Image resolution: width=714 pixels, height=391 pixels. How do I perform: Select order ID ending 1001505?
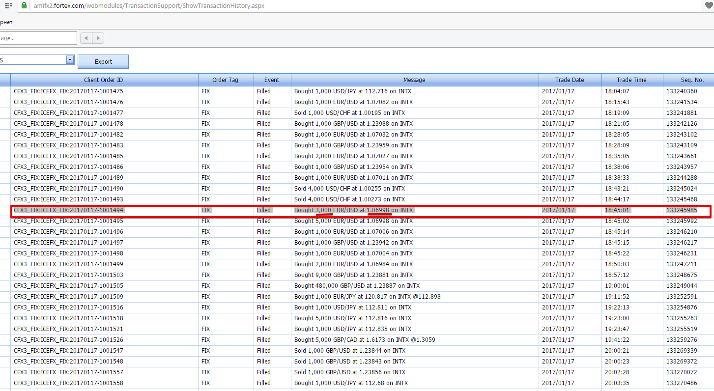(69, 286)
